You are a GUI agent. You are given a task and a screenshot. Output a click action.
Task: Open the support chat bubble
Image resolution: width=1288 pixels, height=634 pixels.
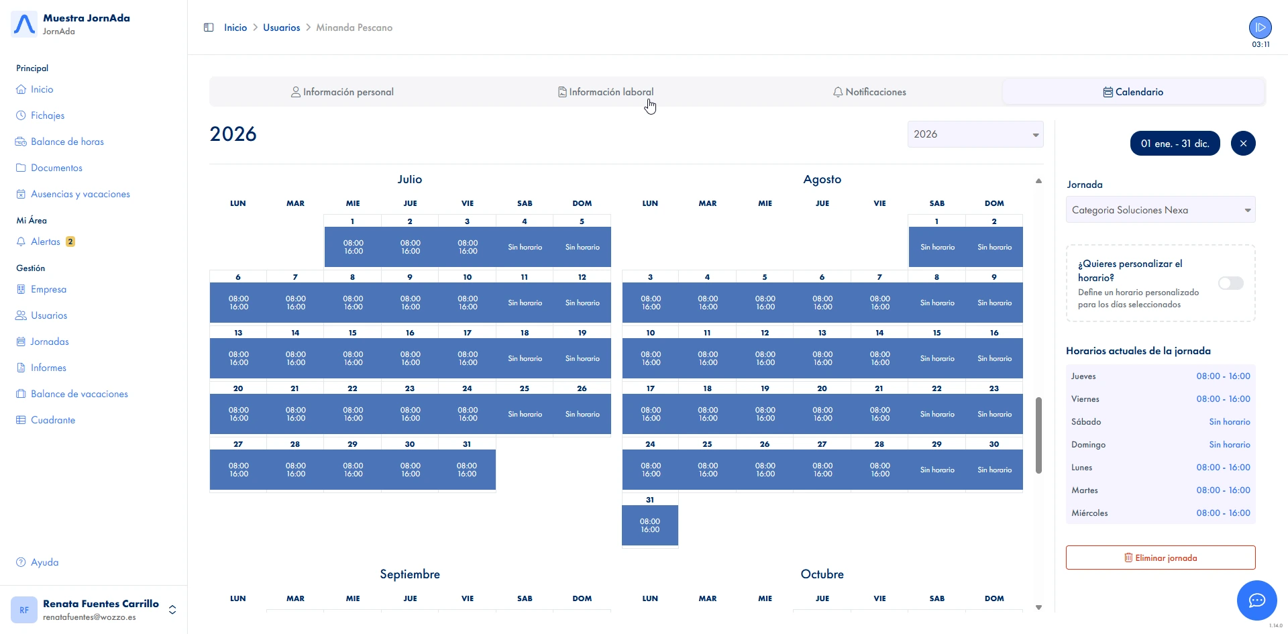(x=1256, y=600)
